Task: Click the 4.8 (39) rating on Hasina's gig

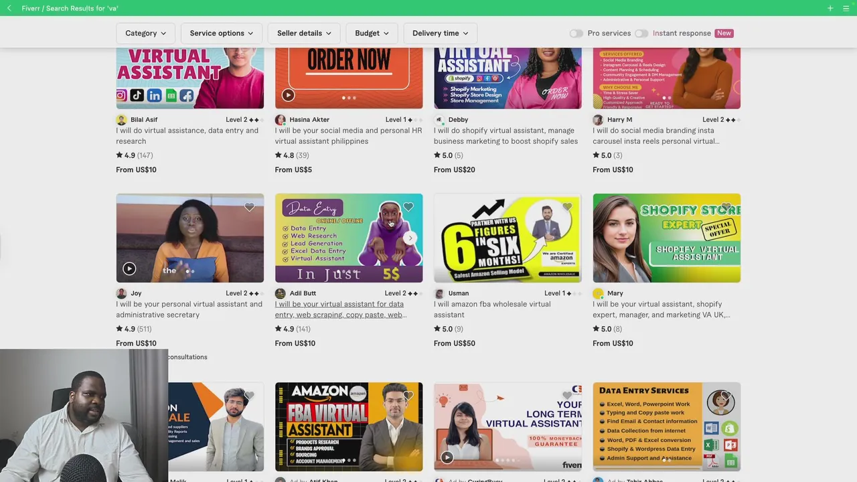Action: (292, 155)
